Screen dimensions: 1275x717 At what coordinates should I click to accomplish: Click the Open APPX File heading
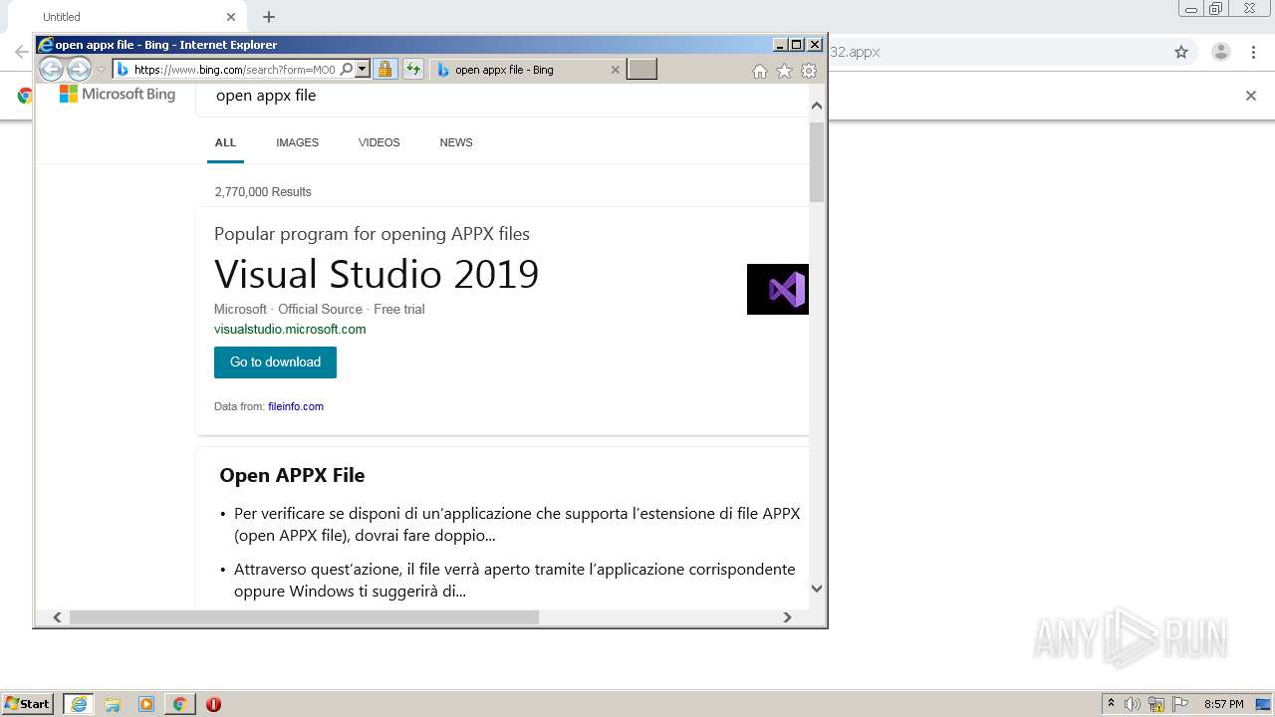tap(292, 475)
